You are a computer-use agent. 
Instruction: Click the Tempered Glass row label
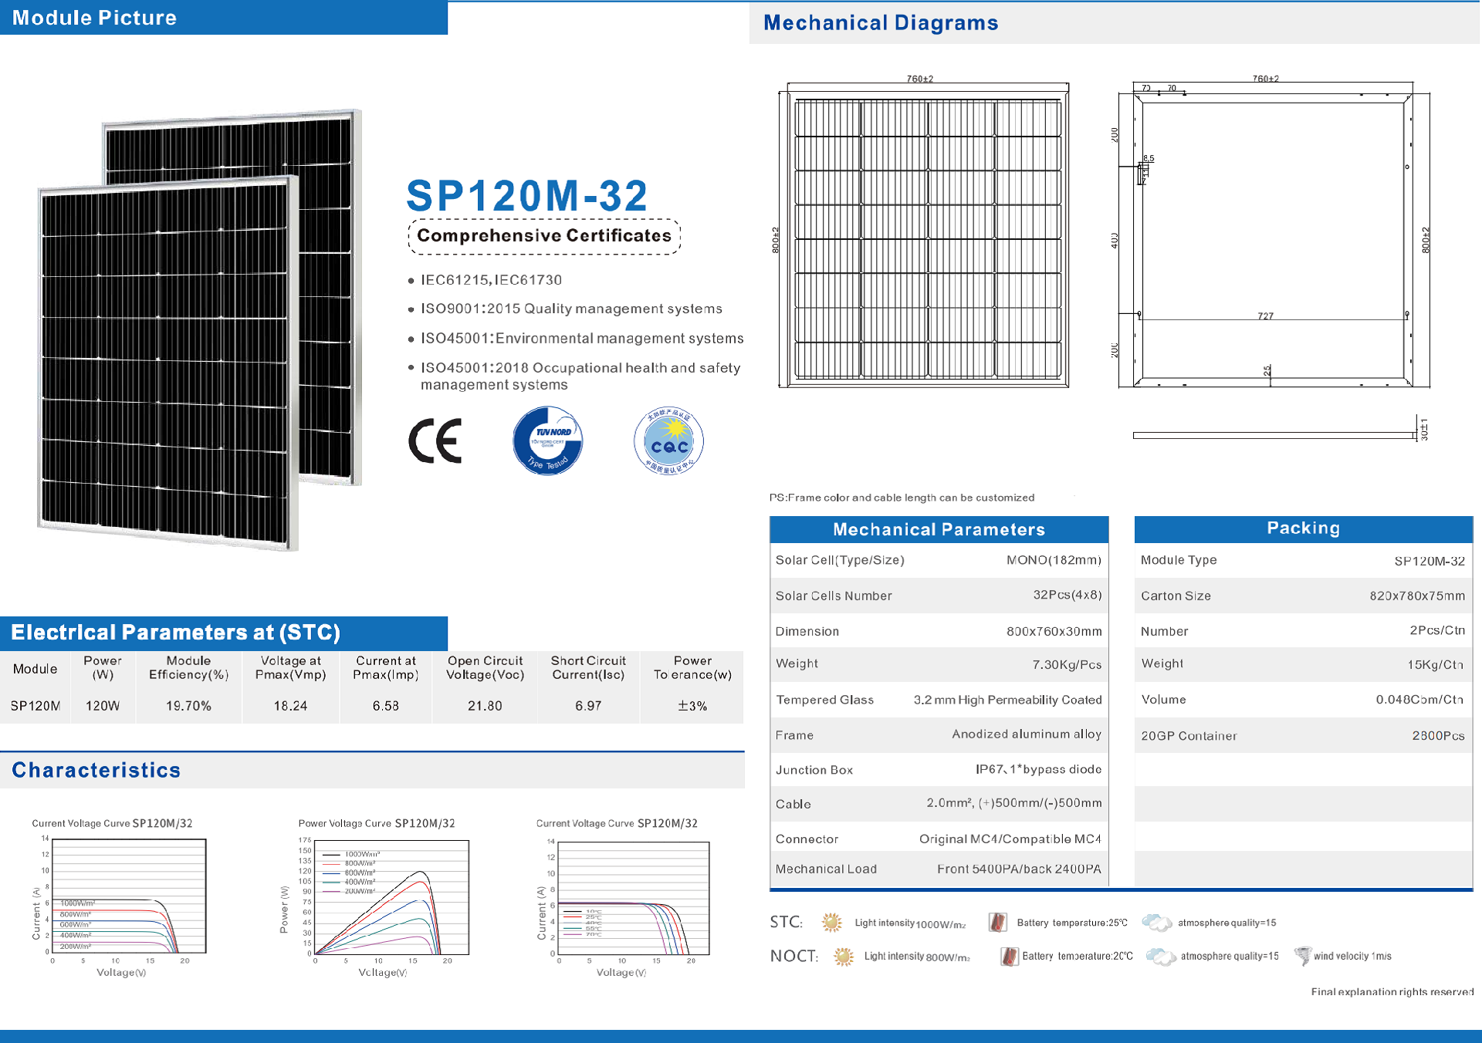pos(824,700)
